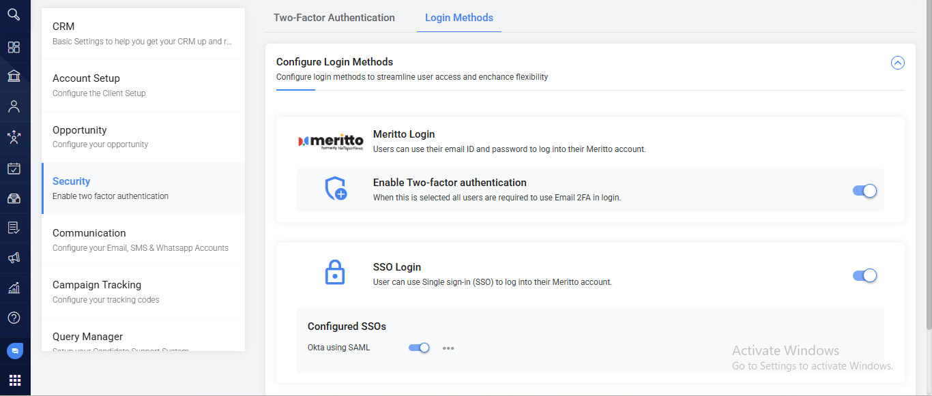Click the Single sign-in SSO description text
Screen dimensions: 932x396
493,281
